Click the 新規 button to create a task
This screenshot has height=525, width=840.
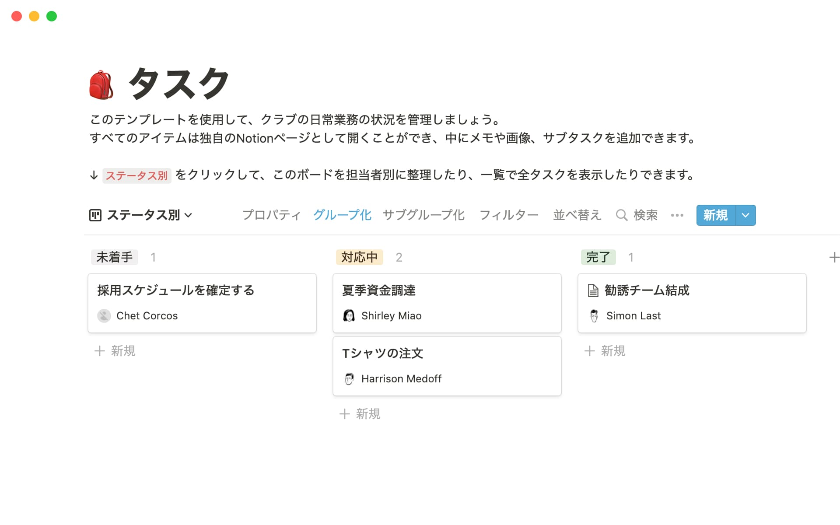(715, 215)
